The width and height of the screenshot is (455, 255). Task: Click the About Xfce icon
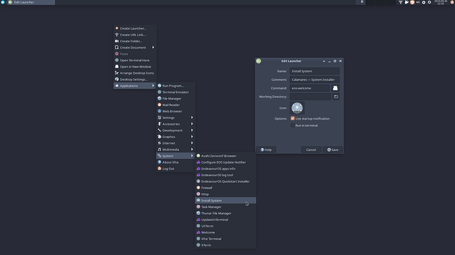pos(160,162)
